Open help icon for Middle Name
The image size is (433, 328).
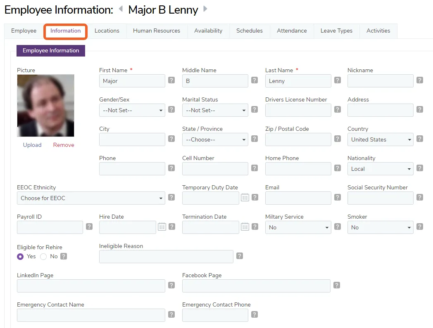[255, 80]
